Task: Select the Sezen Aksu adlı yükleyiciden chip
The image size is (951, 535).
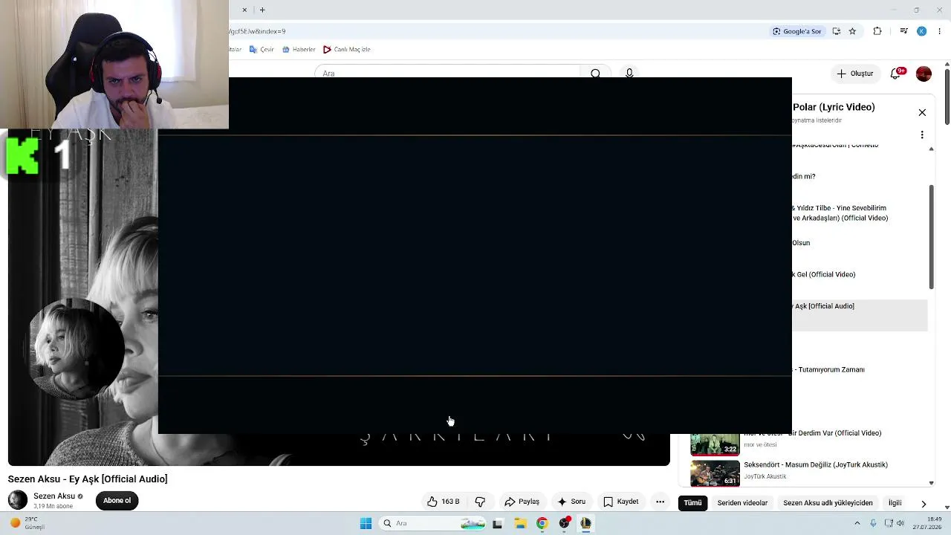Action: (x=828, y=503)
